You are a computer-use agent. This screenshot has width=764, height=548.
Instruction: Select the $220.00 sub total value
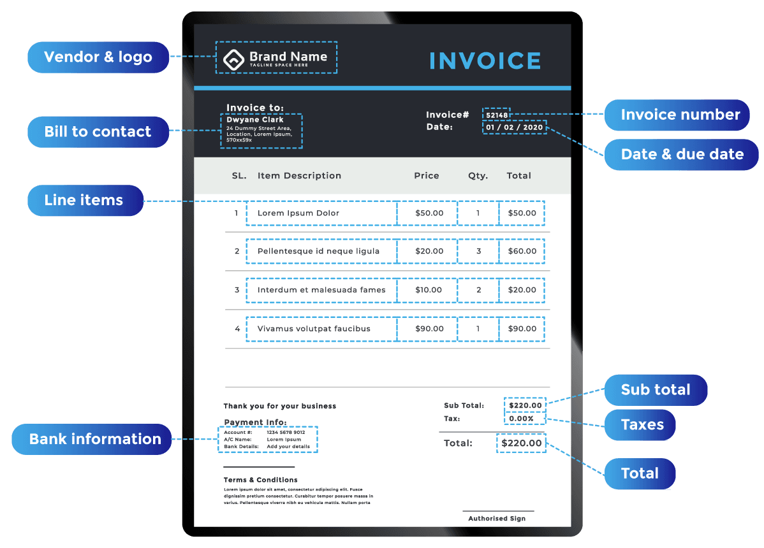coord(525,405)
